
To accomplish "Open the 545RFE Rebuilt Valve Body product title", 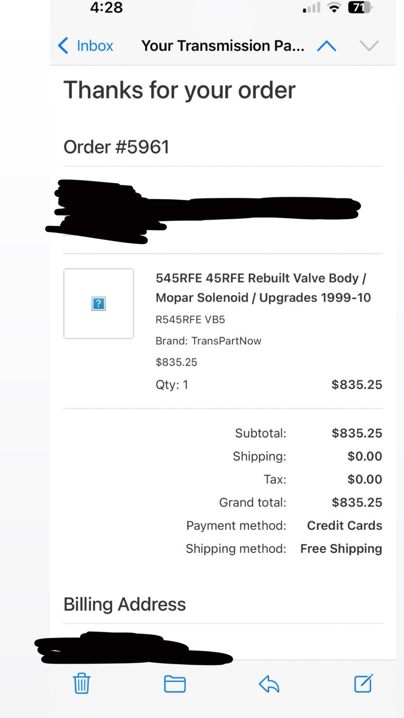I will (x=263, y=288).
